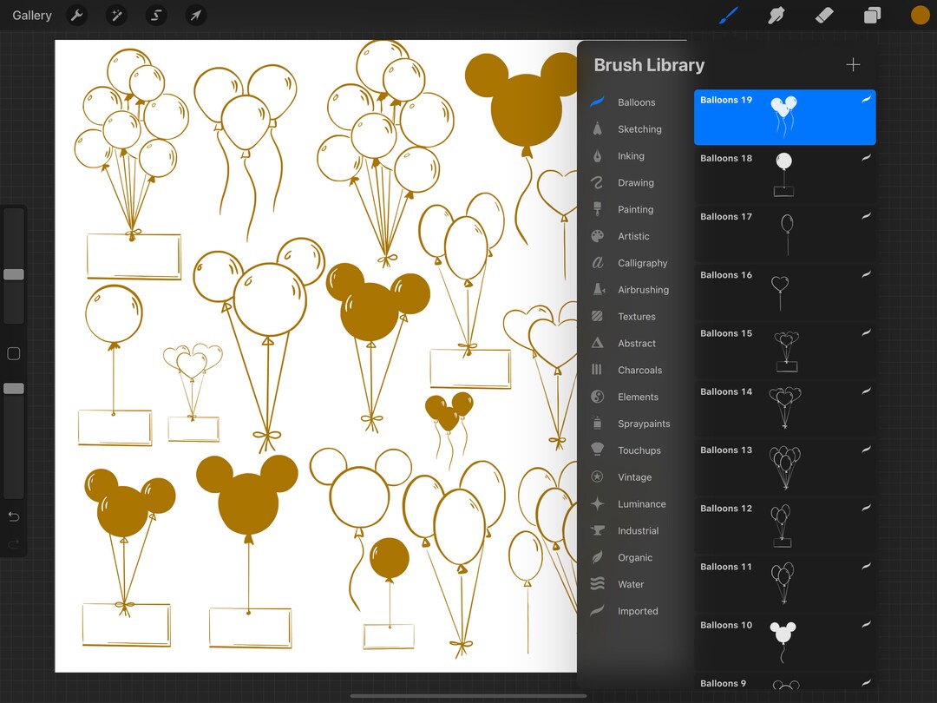Return to the Gallery
937x703 pixels.
click(31, 15)
